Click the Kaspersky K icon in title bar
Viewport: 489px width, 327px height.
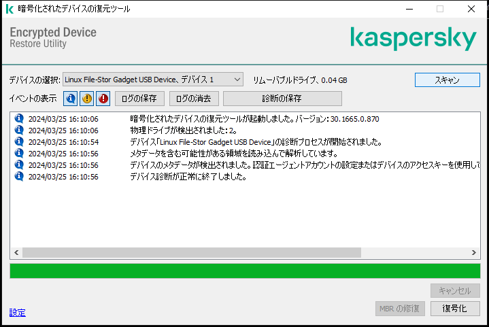tap(10, 9)
